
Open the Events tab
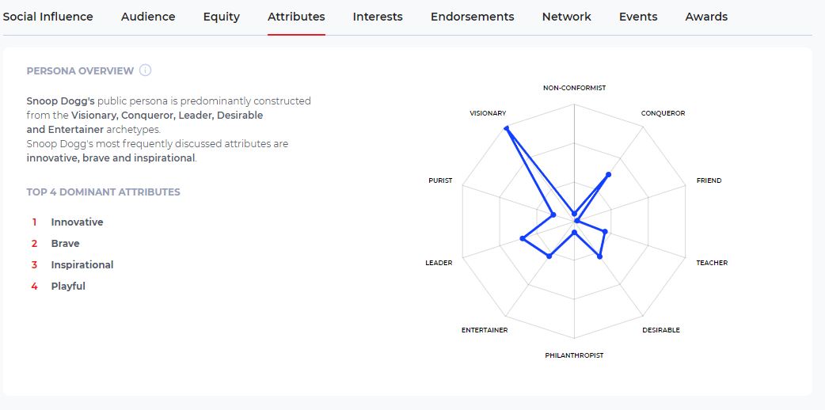638,17
